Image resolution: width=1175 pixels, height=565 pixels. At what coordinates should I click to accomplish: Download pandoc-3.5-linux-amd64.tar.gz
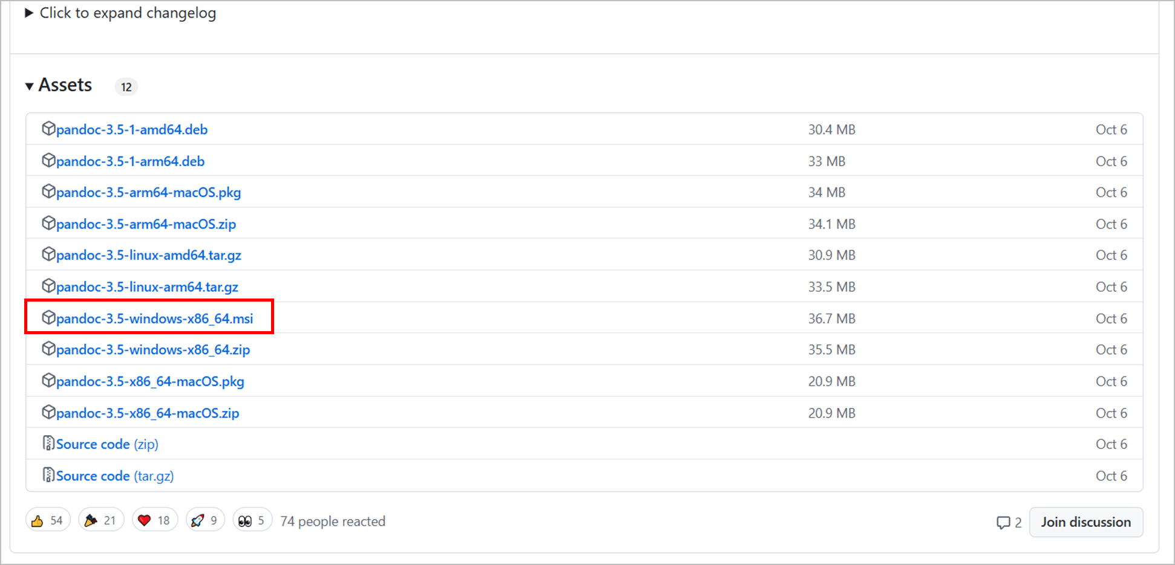tap(149, 256)
